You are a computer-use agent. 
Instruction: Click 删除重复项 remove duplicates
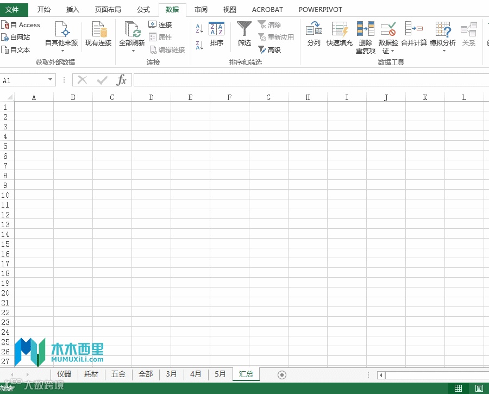pos(366,37)
